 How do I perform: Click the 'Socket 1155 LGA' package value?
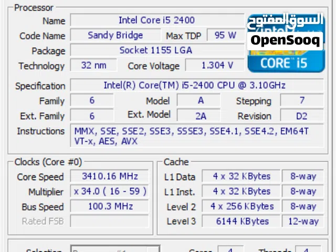pyautogui.click(x=157, y=50)
